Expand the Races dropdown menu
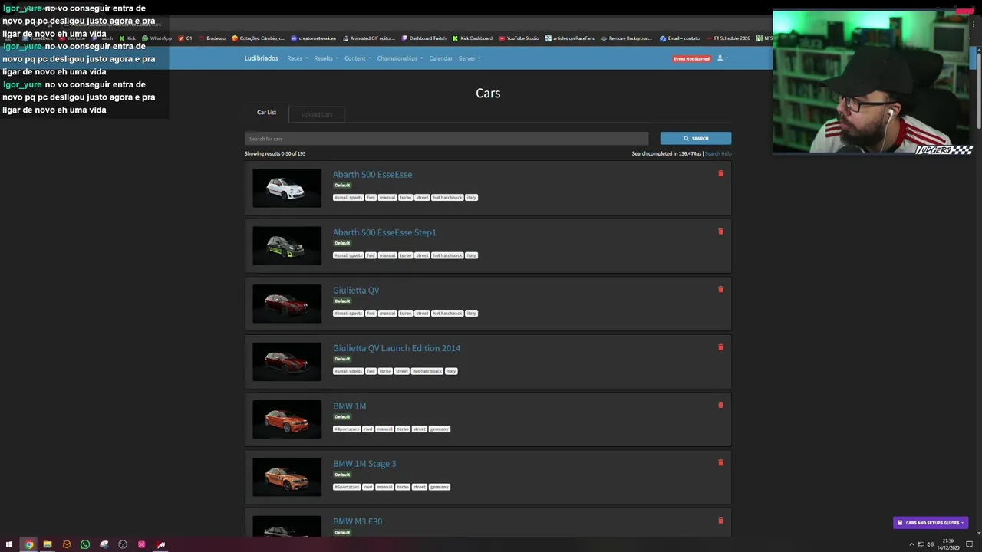Screen dimensions: 982x552 point(298,58)
